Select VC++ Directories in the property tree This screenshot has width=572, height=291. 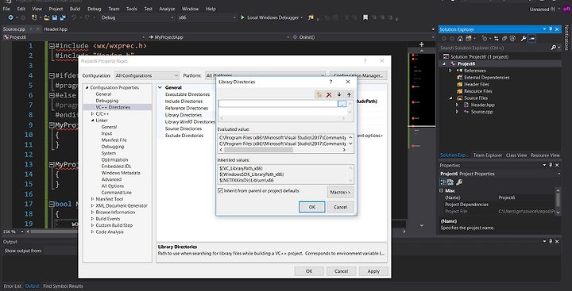pyautogui.click(x=113, y=108)
